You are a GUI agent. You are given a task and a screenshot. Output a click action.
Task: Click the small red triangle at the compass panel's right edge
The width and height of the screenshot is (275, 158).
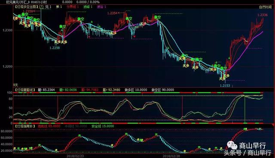pos(273,124)
